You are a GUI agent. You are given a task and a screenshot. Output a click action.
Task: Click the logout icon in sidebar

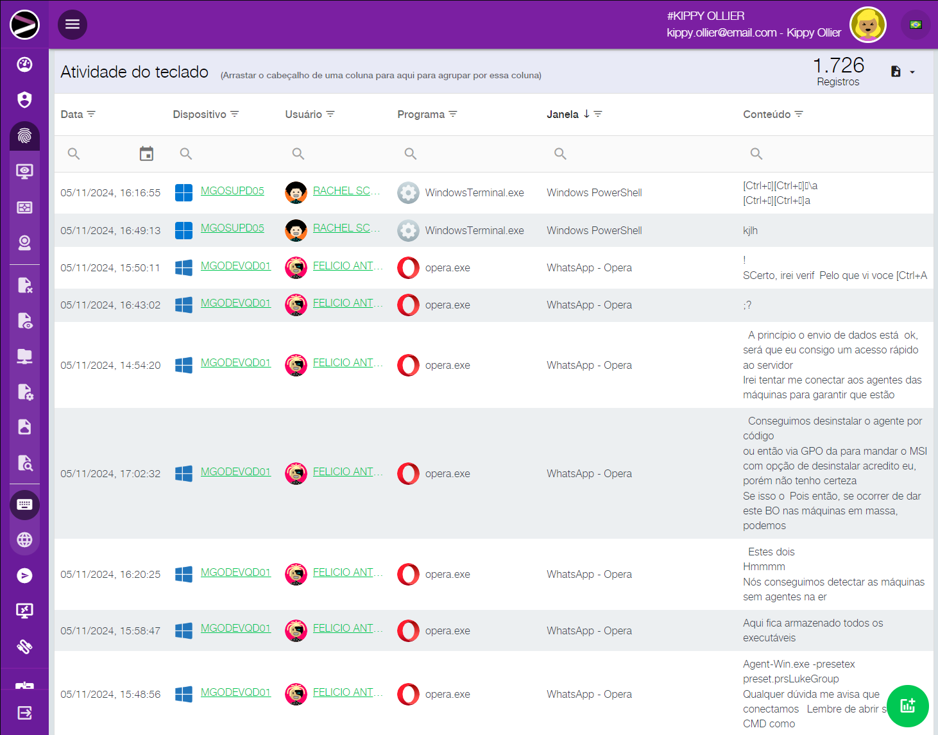pos(24,713)
